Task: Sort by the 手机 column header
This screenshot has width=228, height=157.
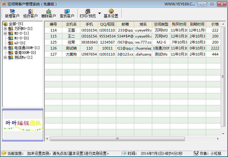Action: (89, 24)
